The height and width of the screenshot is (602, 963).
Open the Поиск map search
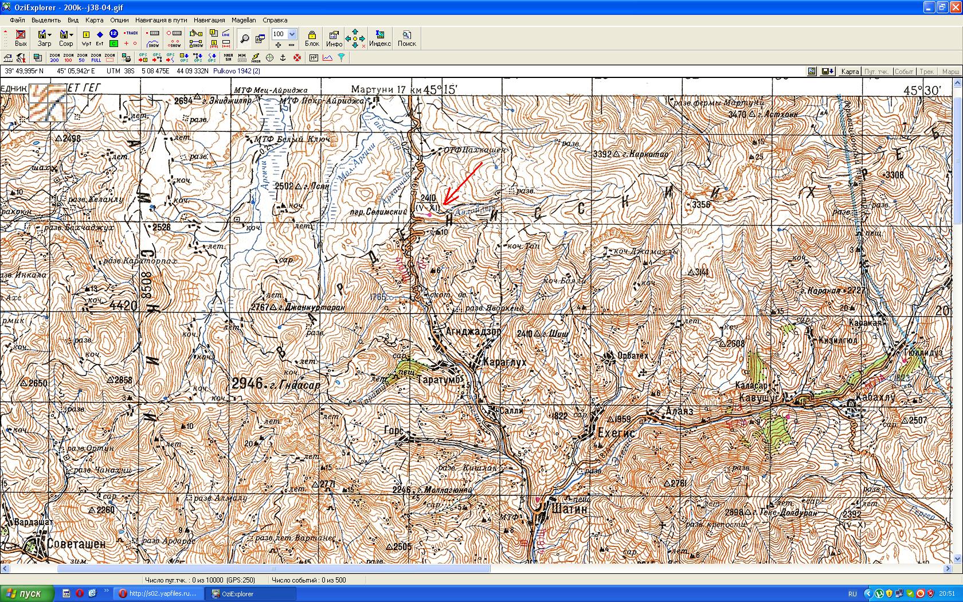tap(406, 38)
